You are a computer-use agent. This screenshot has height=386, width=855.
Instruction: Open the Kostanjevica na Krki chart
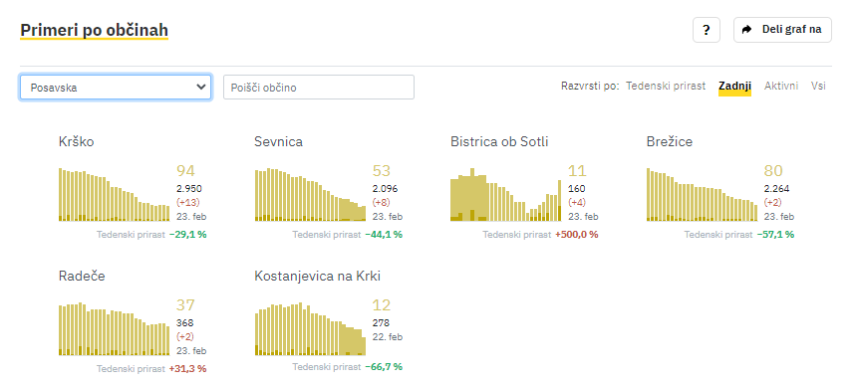coord(310,329)
